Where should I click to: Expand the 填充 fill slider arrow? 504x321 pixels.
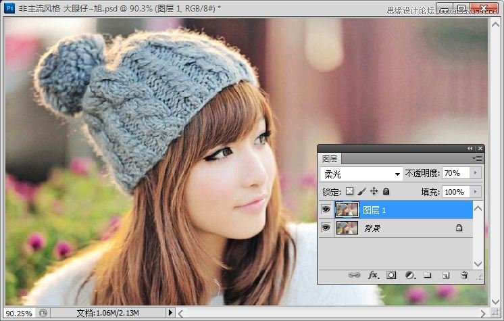[x=476, y=192]
